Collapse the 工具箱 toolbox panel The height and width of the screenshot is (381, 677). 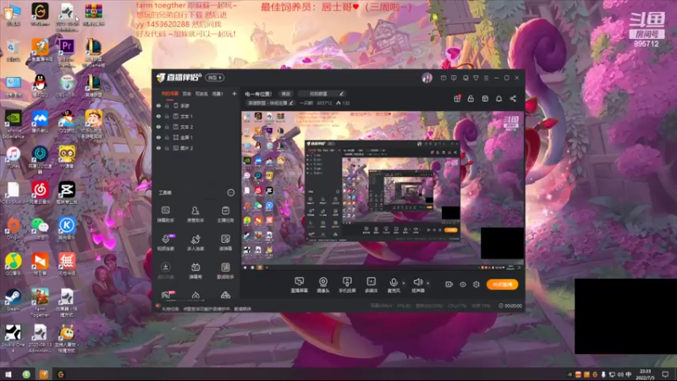point(230,193)
